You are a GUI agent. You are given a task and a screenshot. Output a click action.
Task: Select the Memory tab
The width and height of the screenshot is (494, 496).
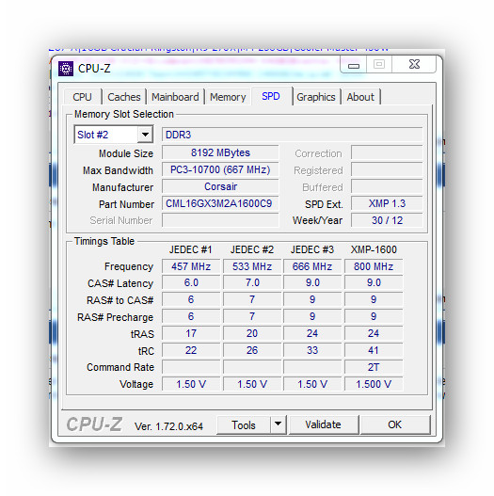228,97
